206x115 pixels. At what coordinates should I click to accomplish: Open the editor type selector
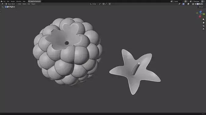click(x=3, y=4)
